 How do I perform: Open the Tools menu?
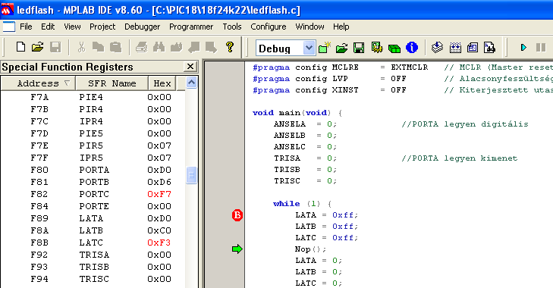coord(231,27)
